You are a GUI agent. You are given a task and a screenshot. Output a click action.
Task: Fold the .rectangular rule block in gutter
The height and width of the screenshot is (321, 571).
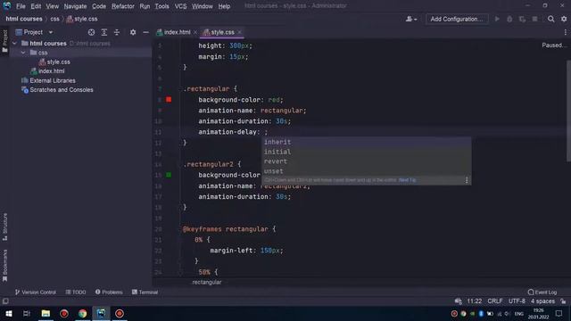(180, 89)
